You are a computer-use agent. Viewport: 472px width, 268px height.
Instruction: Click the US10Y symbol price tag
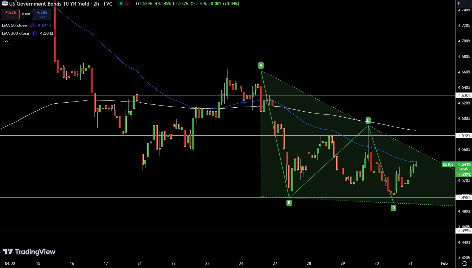click(448, 164)
